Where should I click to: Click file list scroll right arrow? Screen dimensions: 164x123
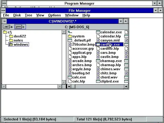click(x=126, y=87)
